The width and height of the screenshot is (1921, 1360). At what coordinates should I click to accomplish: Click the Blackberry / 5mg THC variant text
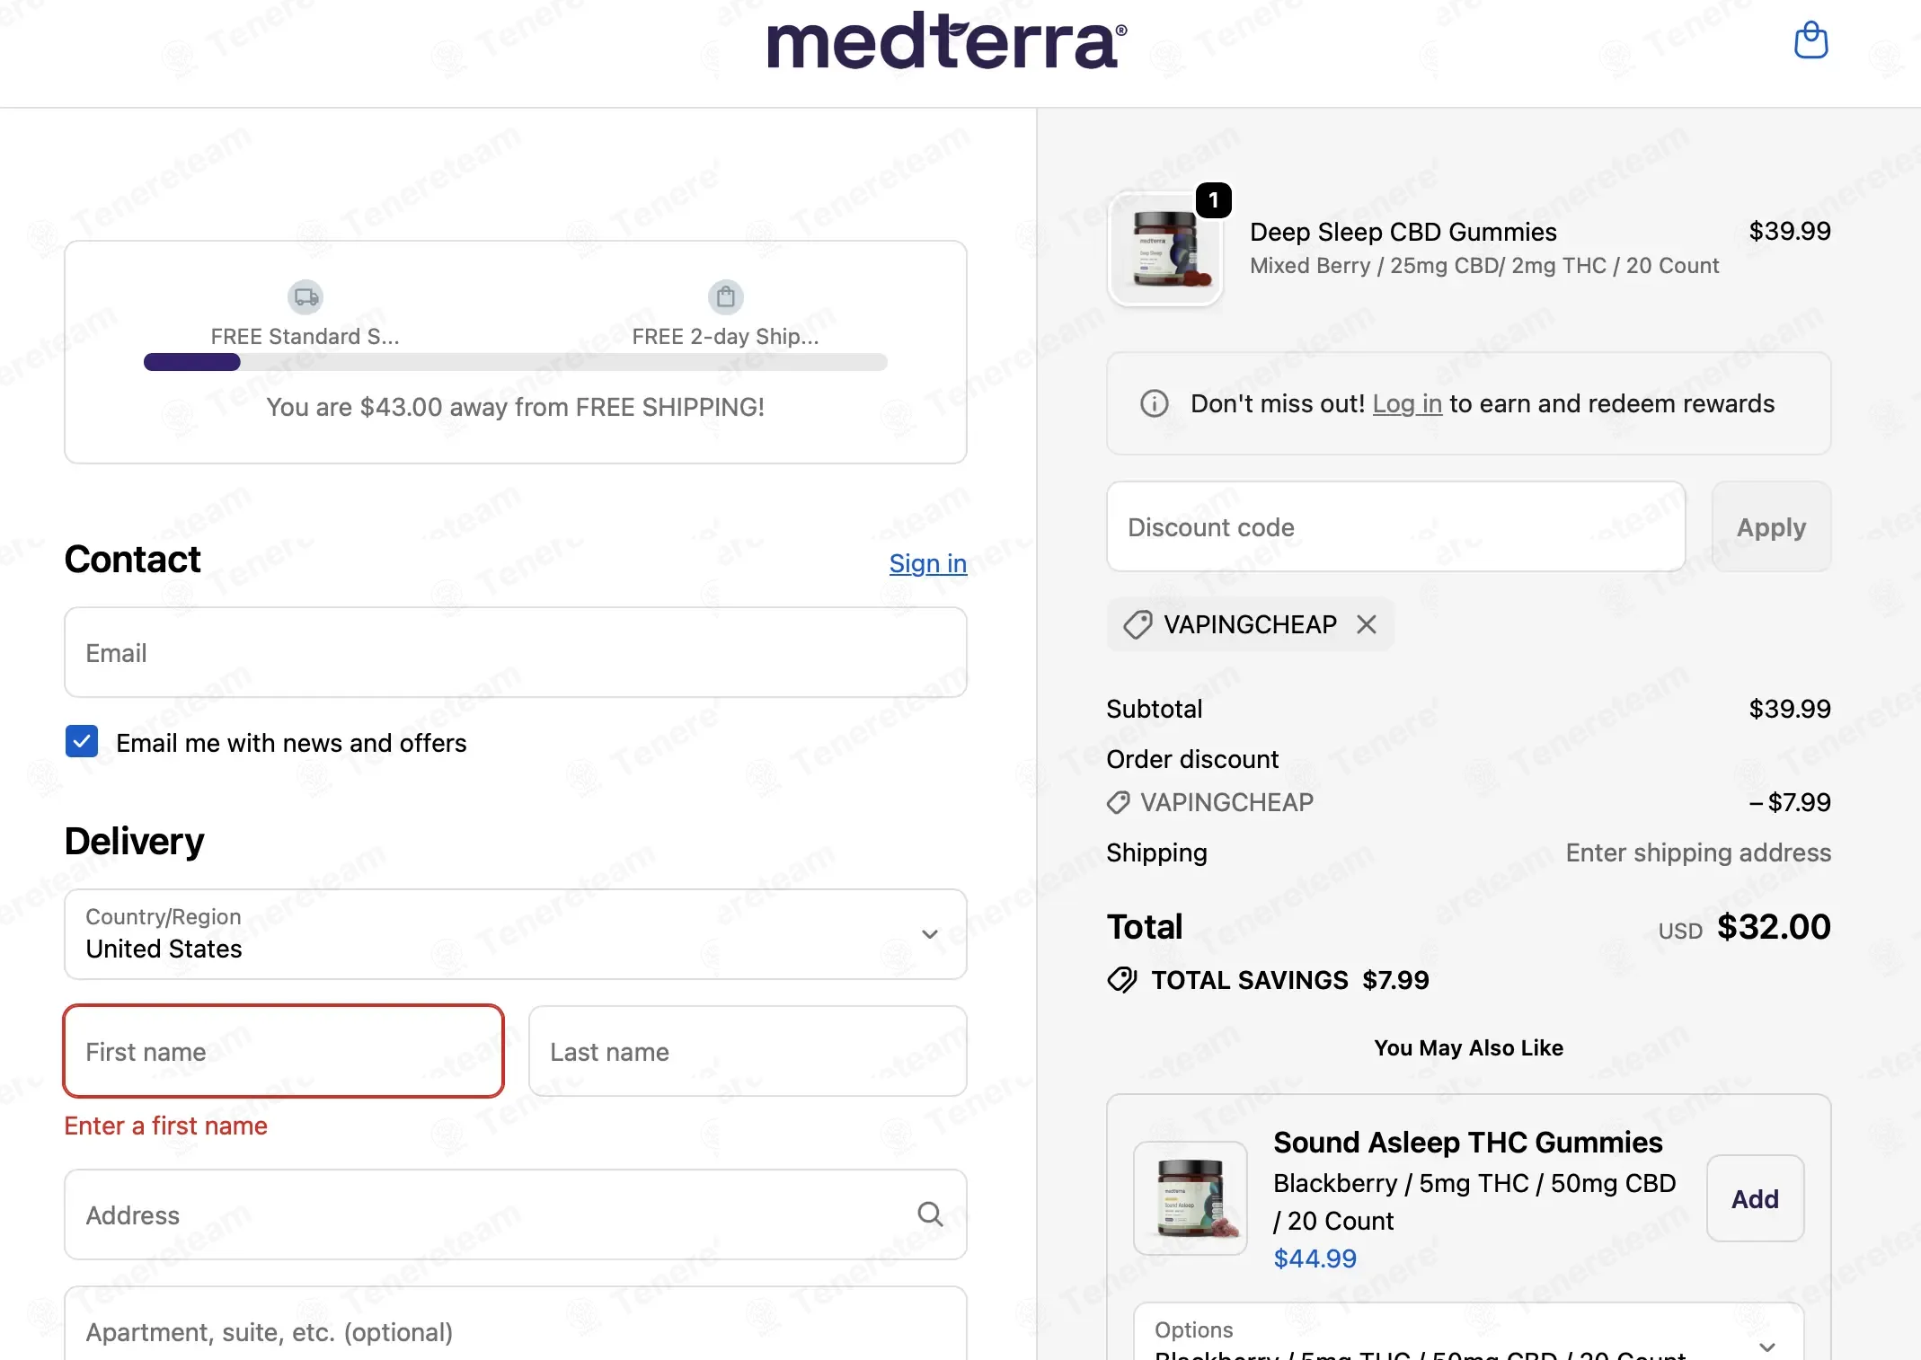point(1474,1202)
